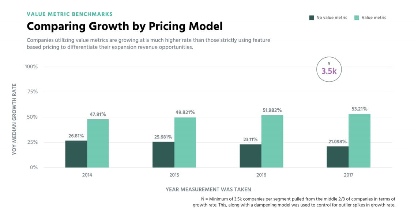The image size is (414, 212).
Task: Select the 2015 No value metric bar
Action: (x=163, y=155)
